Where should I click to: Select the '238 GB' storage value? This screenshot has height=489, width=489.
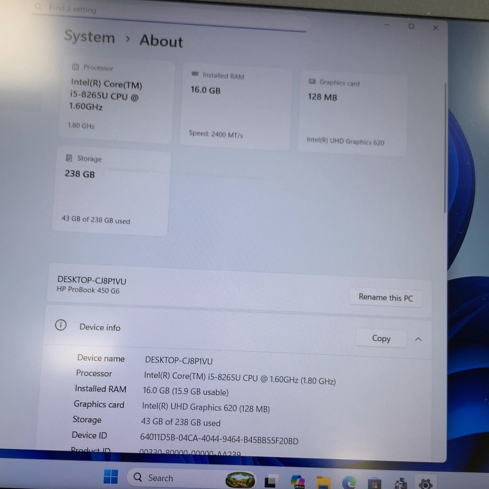[80, 174]
